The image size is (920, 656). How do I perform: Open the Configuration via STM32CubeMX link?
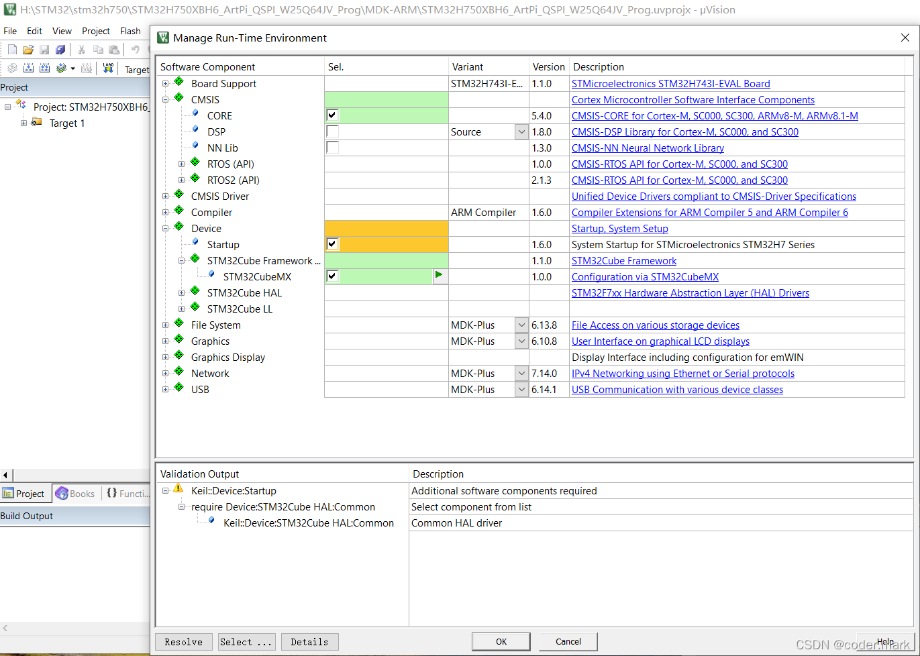[645, 277]
